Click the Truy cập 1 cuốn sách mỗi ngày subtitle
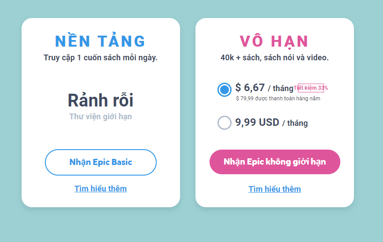383x242 pixels. click(100, 58)
